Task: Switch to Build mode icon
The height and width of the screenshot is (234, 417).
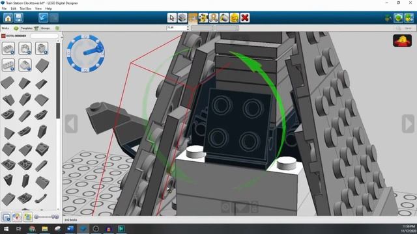Action: coord(388,18)
